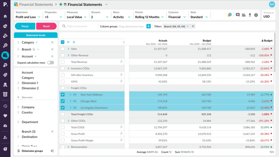
Task: Click the history clock icon in sidebar
Action: pos(5,106)
